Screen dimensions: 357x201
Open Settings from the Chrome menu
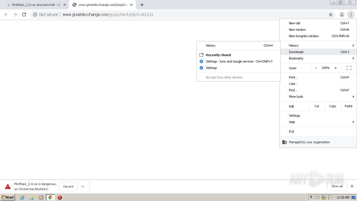(318, 116)
